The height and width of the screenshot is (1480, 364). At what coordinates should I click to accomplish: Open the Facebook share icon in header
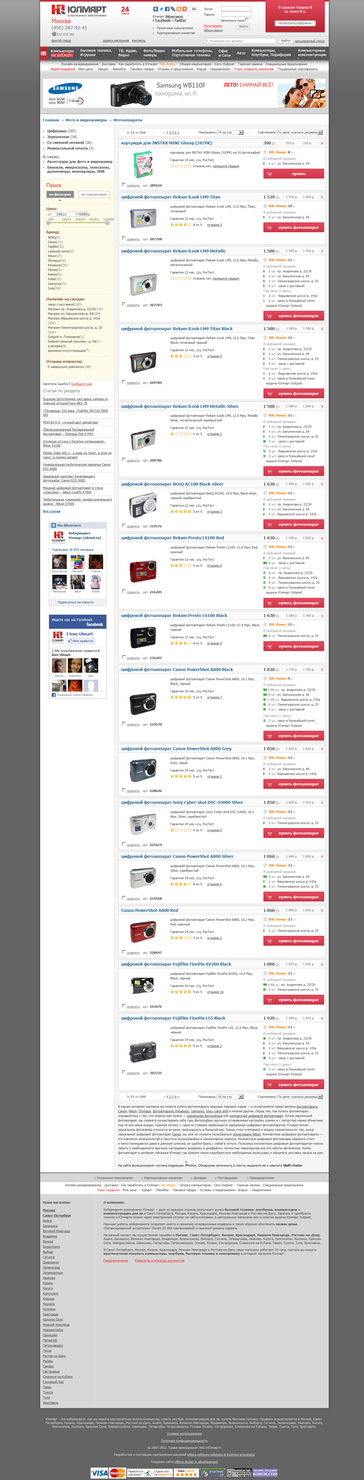pos(167,9)
